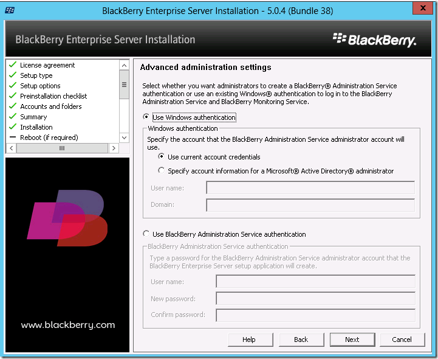Click the scroll right arrow under steps list
Screen dimensions: 438x359
click(x=114, y=148)
